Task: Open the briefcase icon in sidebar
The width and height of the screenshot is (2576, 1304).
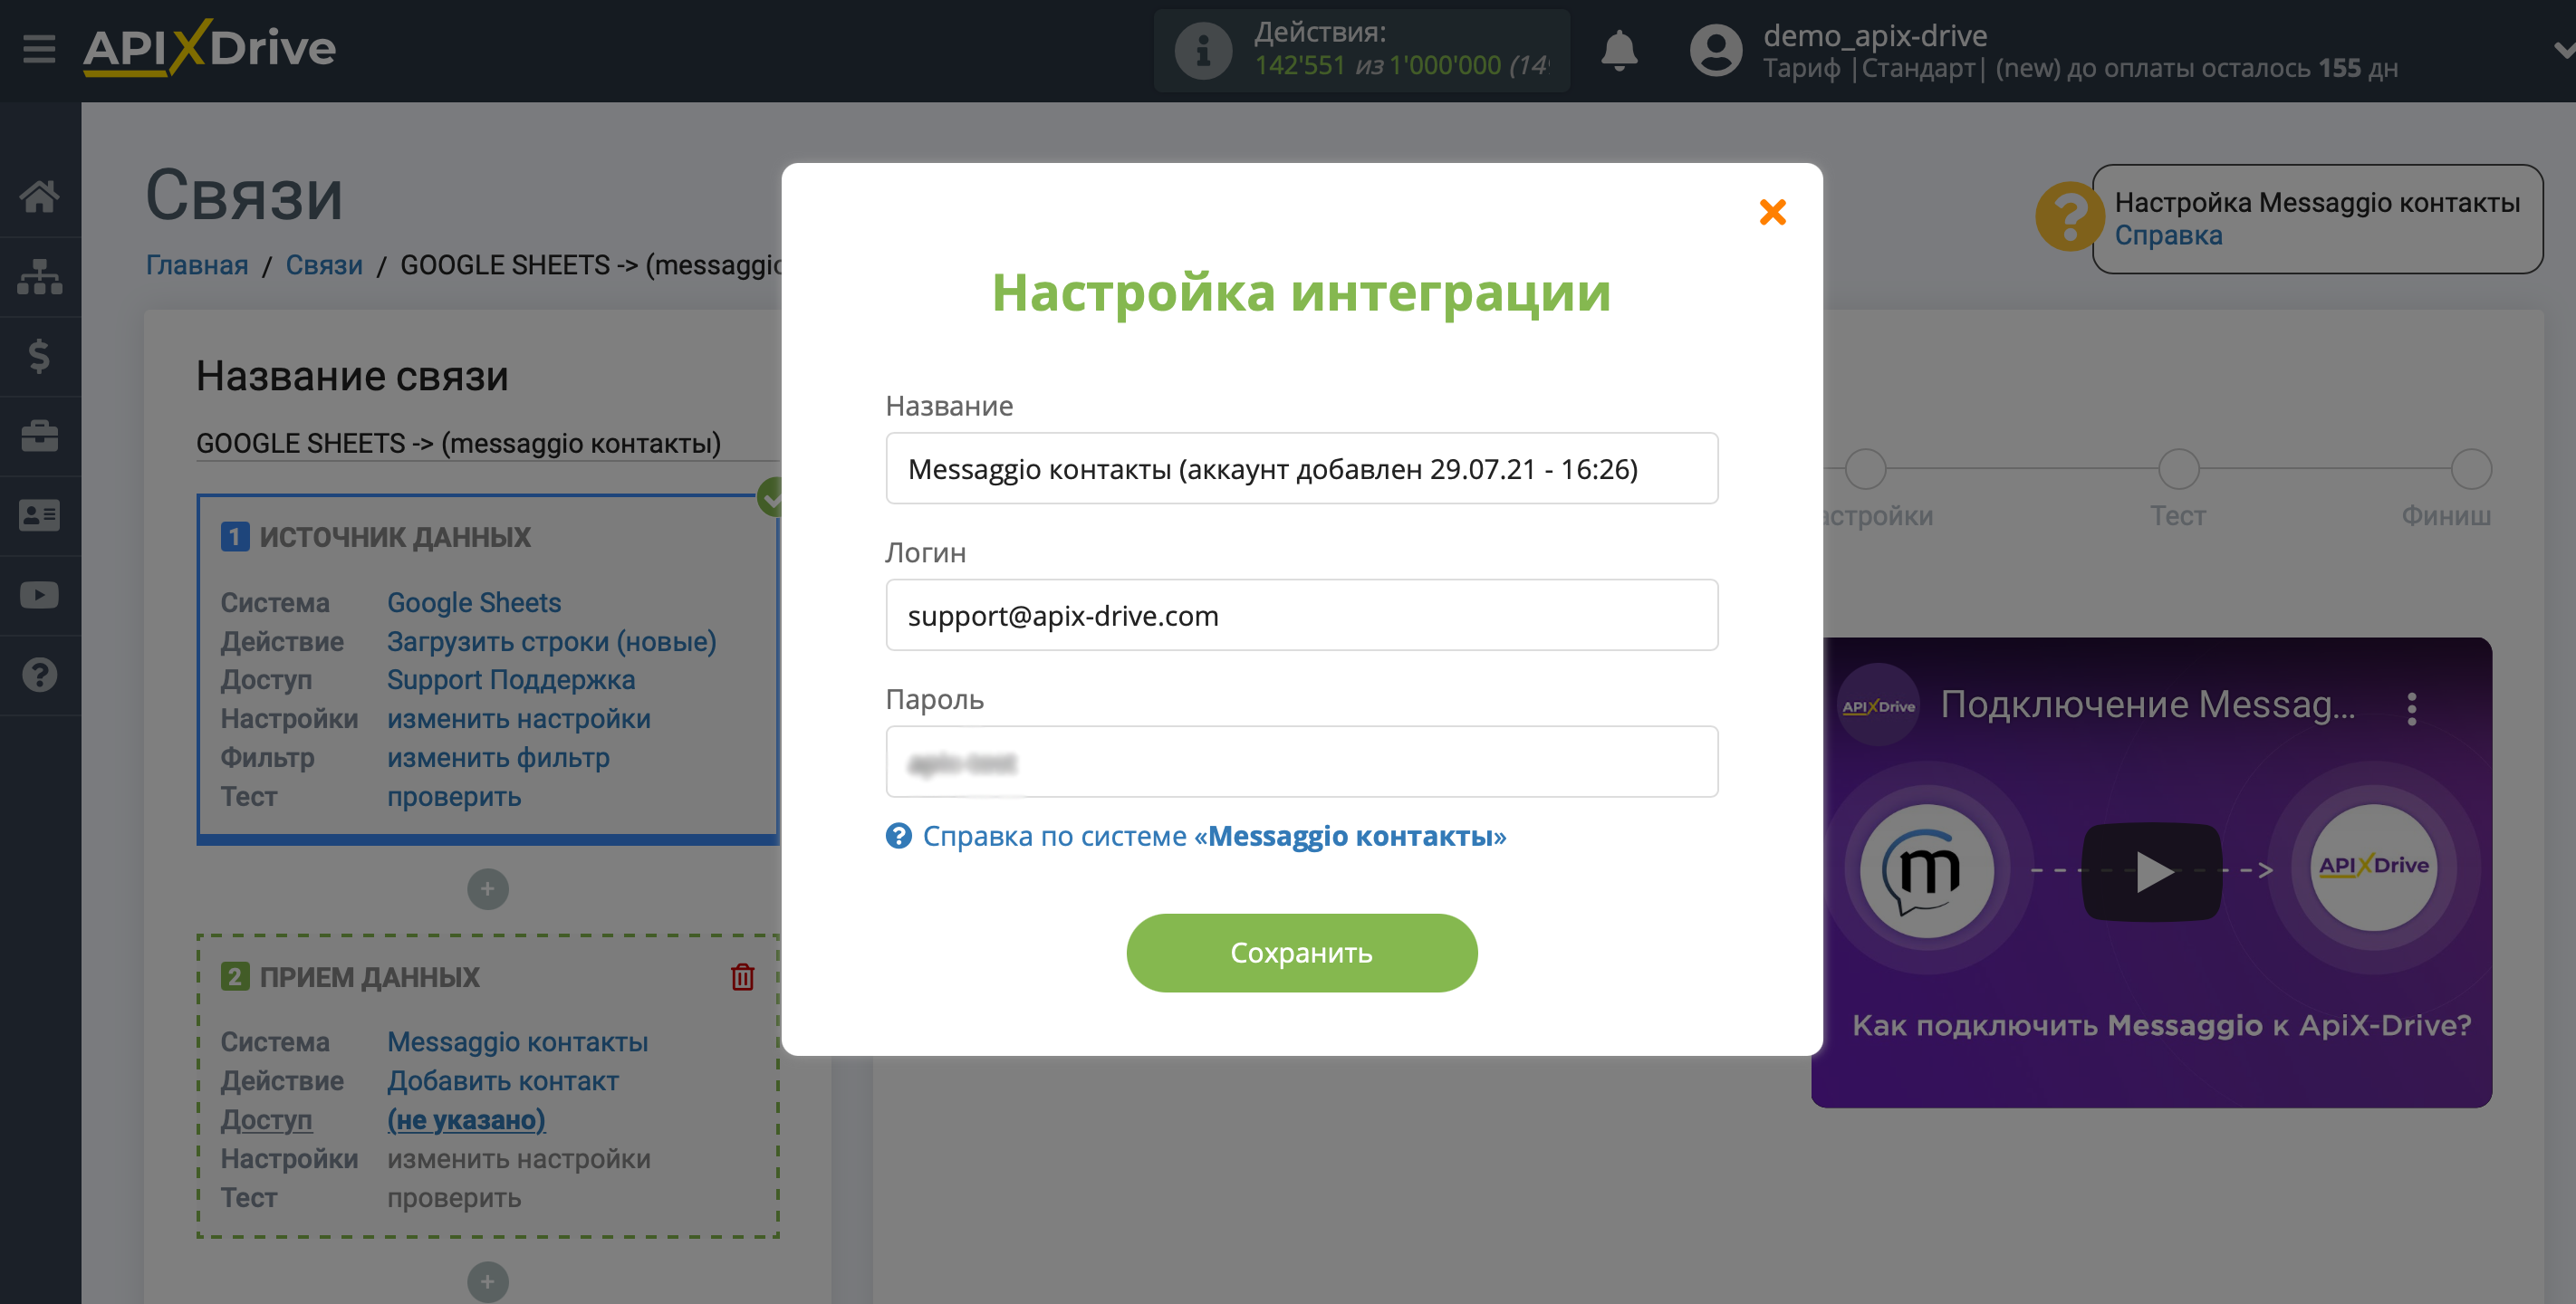Action: pyautogui.click(x=39, y=436)
